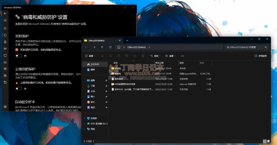Open the 排序 (Sort) dropdown

155,56
